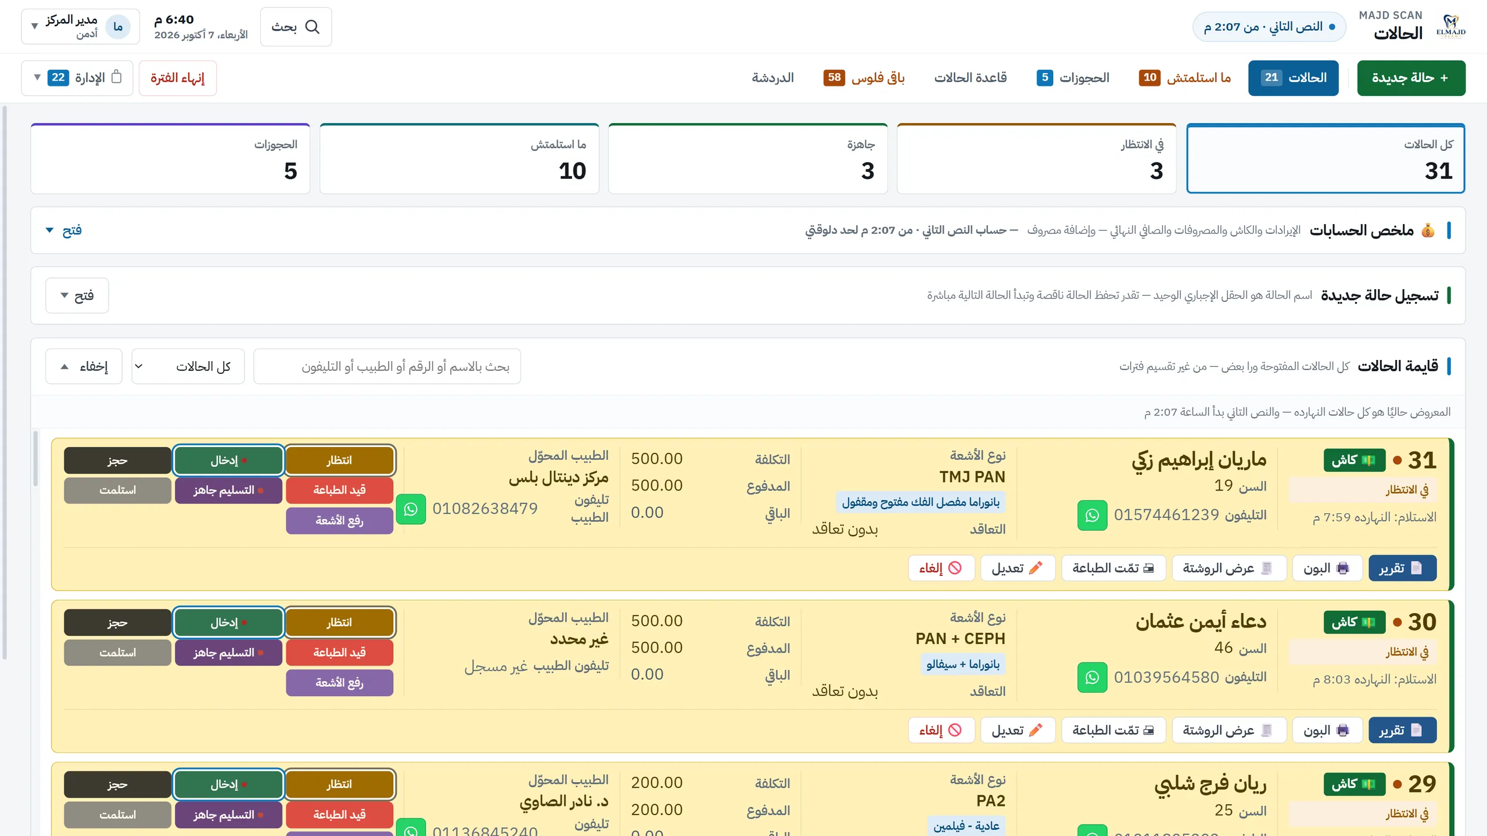The height and width of the screenshot is (836, 1487).
Task: Filter by the في الانتظار summary card
Action: [1036, 158]
